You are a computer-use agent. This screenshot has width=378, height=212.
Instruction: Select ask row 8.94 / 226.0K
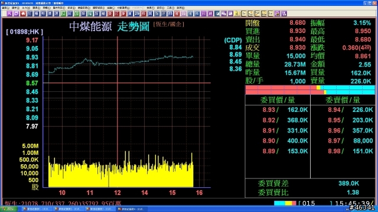(350, 110)
